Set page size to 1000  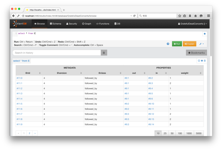tap(189, 133)
